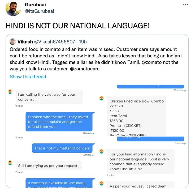Click agent avatar beside 'calling the valet' message
This screenshot has width=191, height=191.
(x=10, y=92)
